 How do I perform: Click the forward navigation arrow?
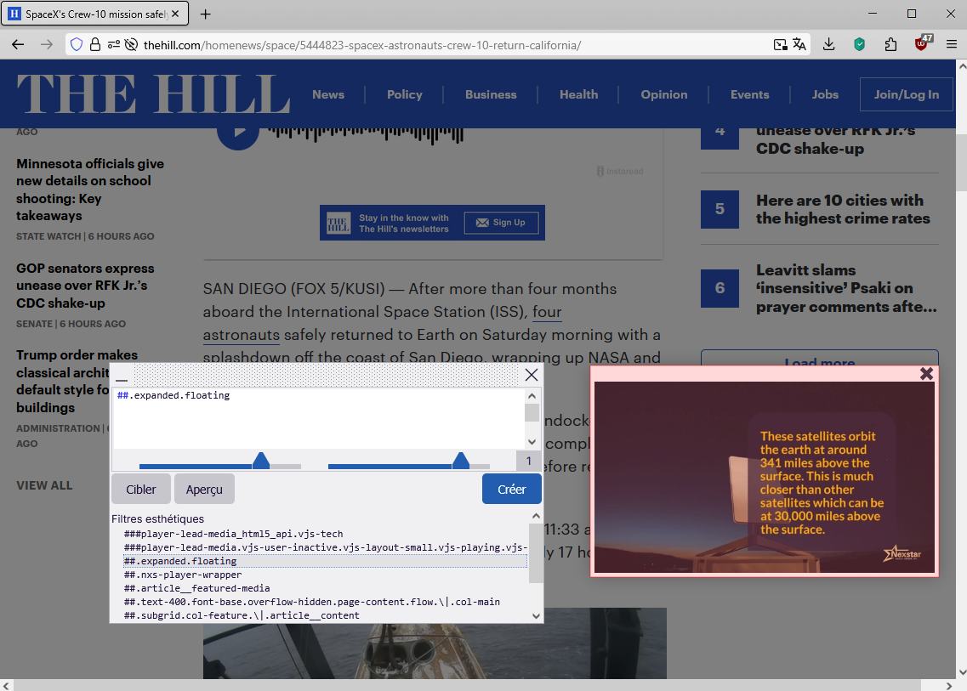point(46,44)
